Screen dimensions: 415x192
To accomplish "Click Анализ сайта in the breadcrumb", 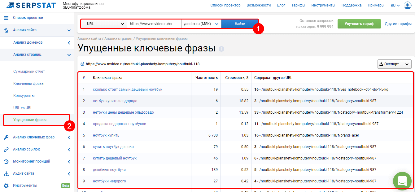I will pos(89,39).
